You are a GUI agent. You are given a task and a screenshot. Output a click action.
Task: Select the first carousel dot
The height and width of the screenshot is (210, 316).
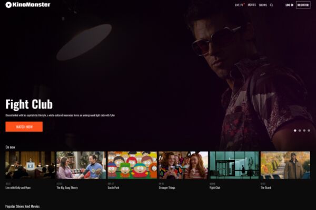click(295, 131)
